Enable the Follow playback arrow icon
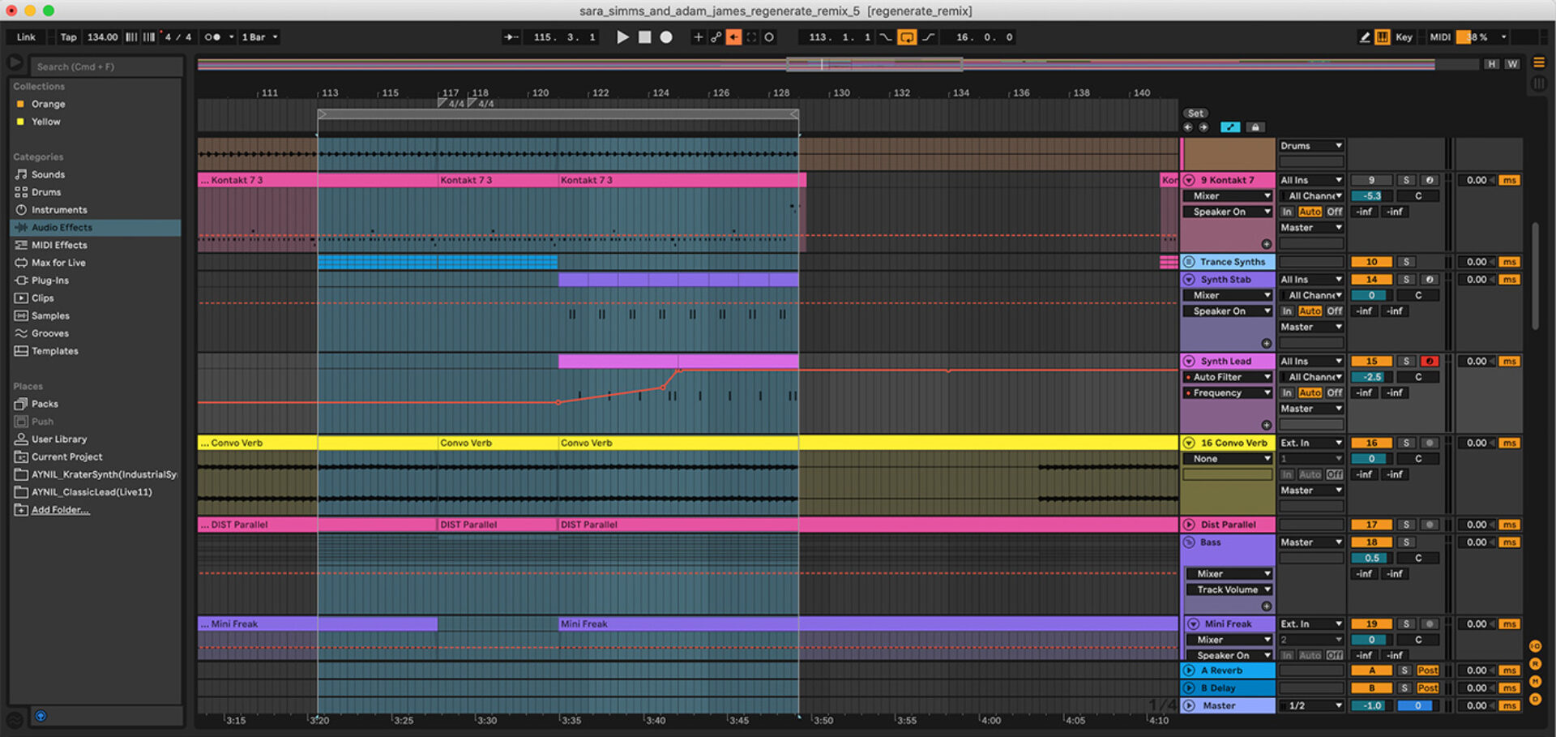This screenshot has width=1556, height=737. [733, 36]
